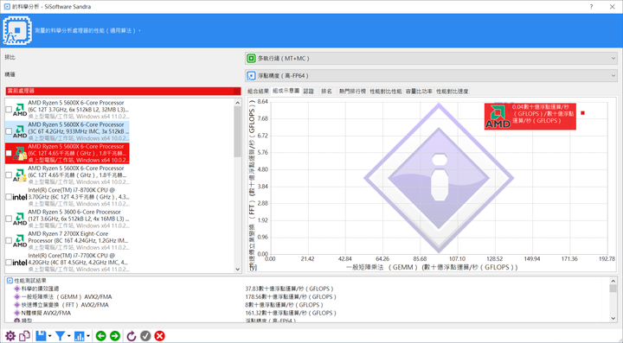Go forward with the green right arrow

[x=115, y=336]
